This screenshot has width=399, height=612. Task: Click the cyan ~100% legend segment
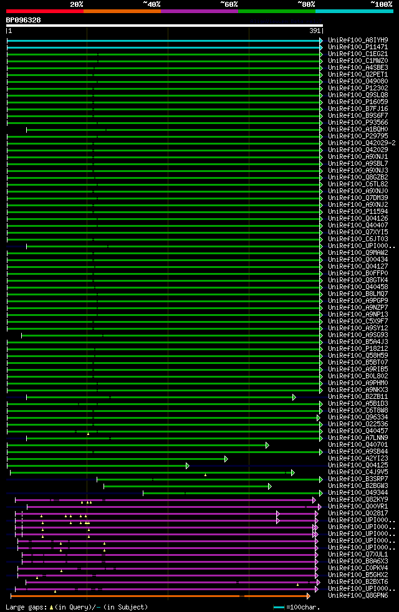click(354, 11)
